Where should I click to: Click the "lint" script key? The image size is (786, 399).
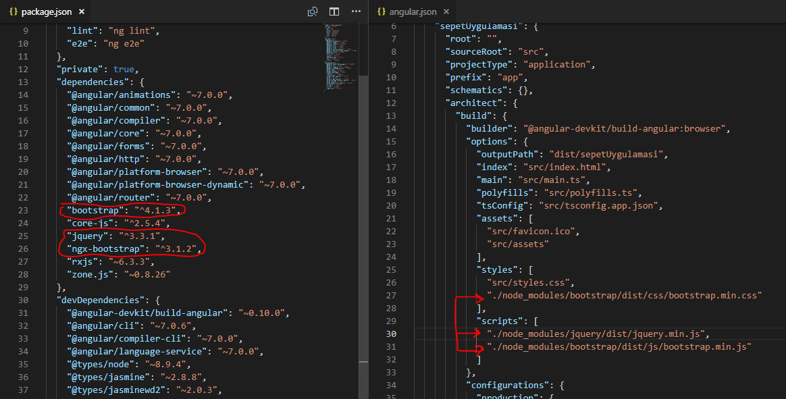pos(82,31)
